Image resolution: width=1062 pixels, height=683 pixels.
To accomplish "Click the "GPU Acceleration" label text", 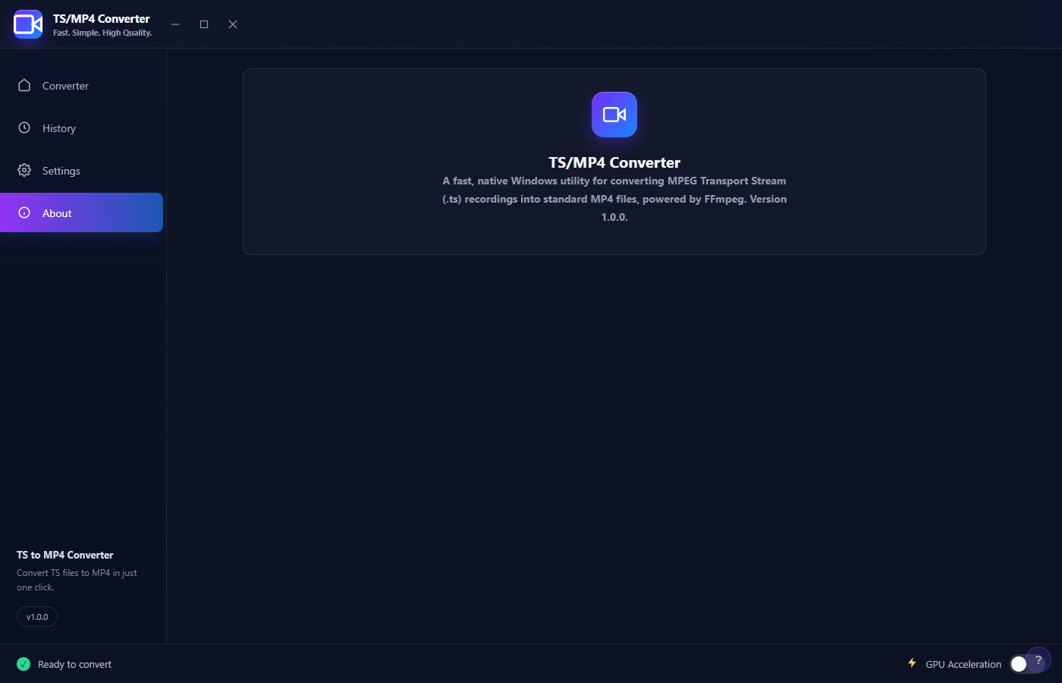I will (963, 664).
